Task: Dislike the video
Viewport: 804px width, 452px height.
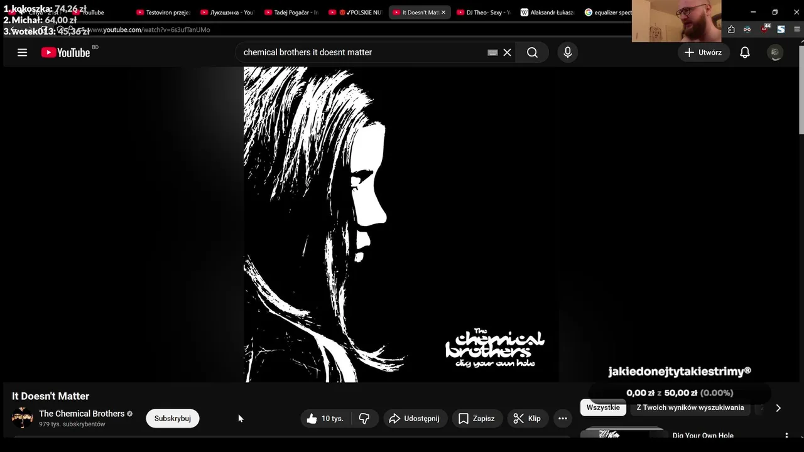Action: [x=364, y=419]
